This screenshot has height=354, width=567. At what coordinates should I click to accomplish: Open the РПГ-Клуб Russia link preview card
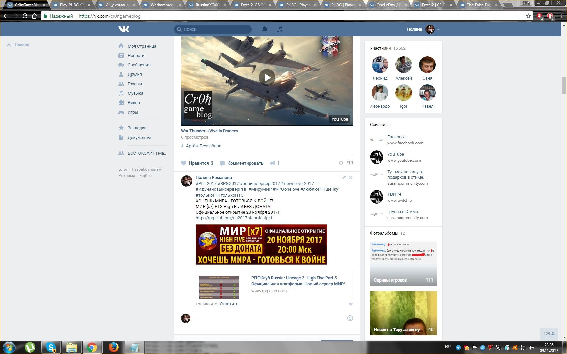(x=274, y=285)
